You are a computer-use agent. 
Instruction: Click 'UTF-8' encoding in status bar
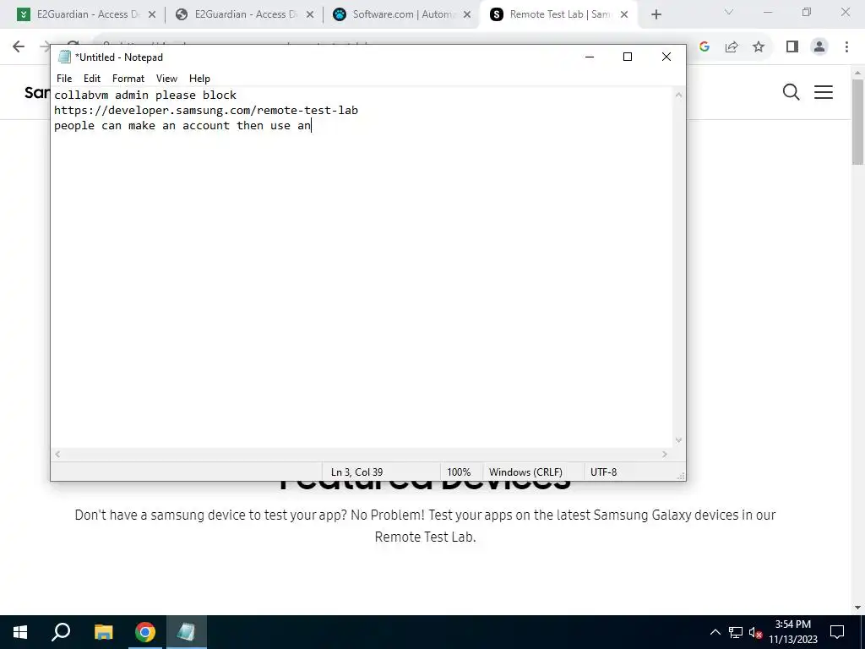pyautogui.click(x=603, y=472)
